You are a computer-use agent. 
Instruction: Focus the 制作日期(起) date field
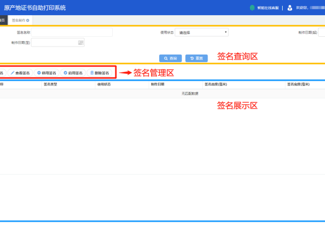322,32
